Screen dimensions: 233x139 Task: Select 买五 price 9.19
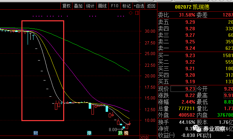click(x=190, y=82)
